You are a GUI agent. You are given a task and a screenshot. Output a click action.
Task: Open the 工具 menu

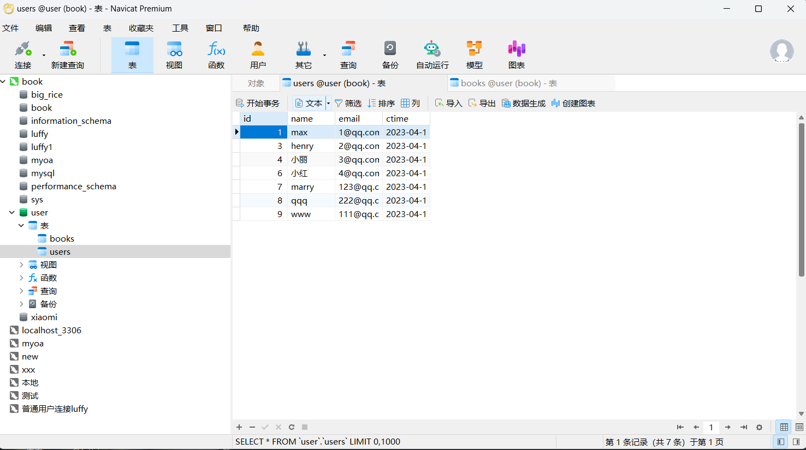(180, 28)
